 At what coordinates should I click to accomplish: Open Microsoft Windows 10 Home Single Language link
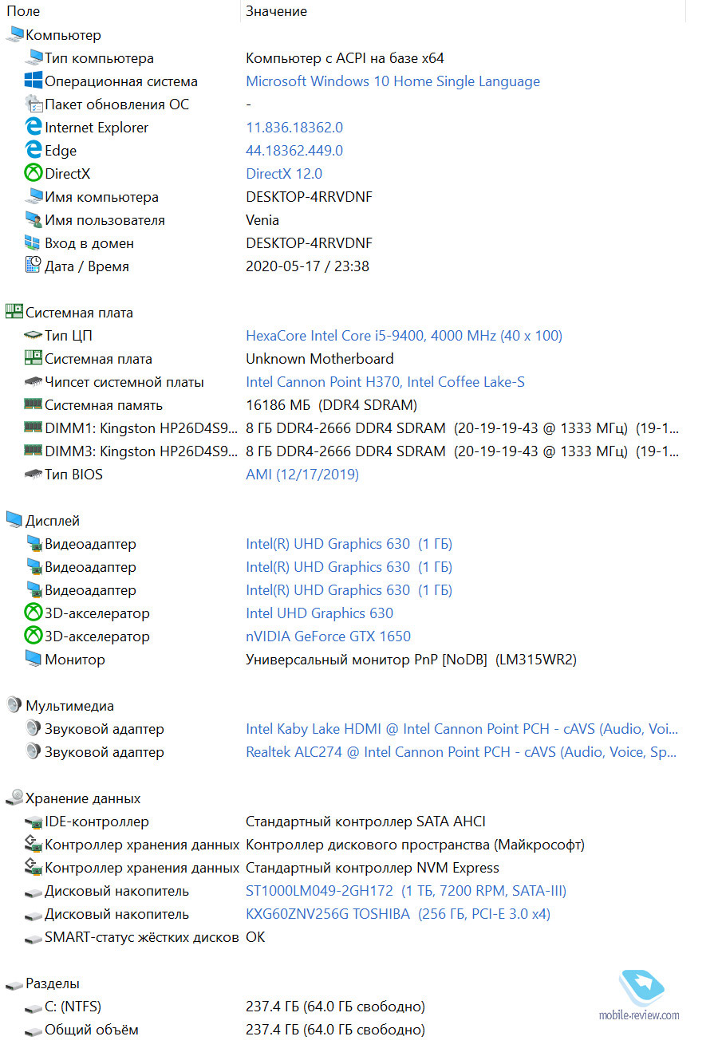[393, 81]
